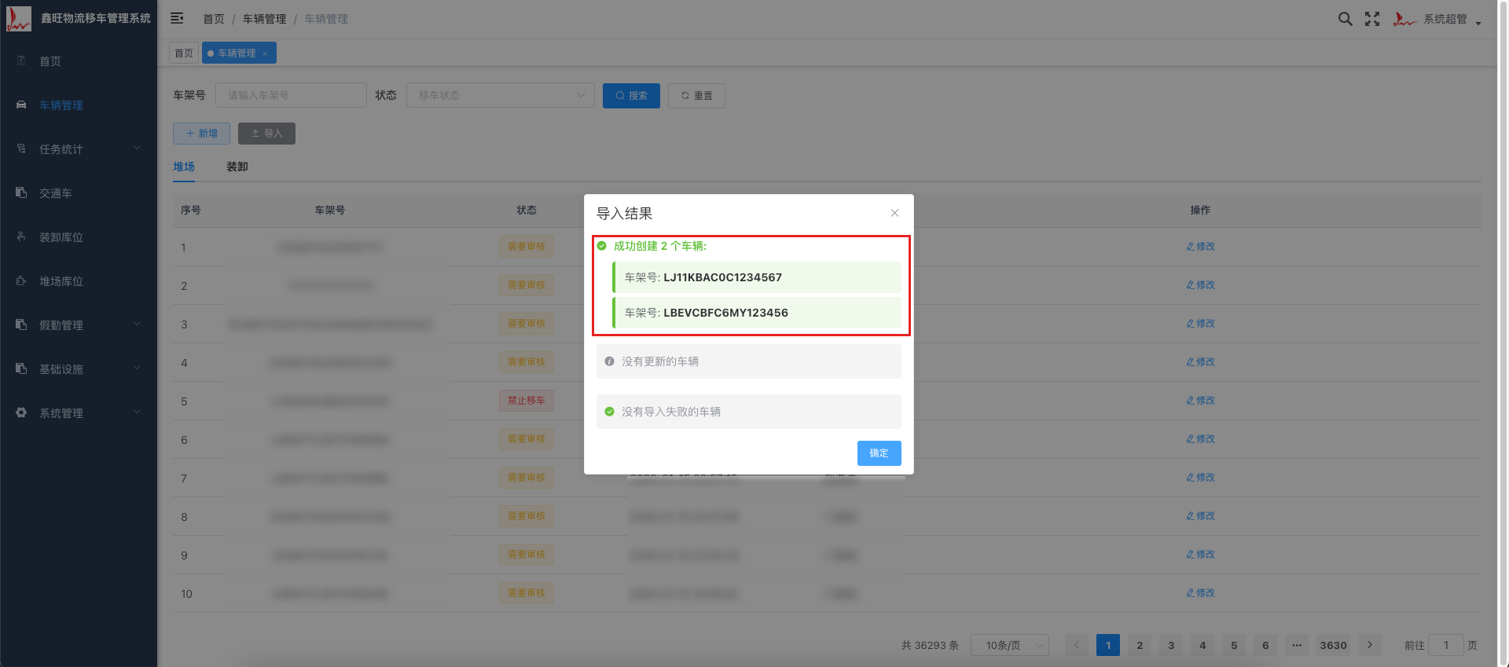Toggle fullscreen mode icon
1509x667 pixels.
(1372, 19)
